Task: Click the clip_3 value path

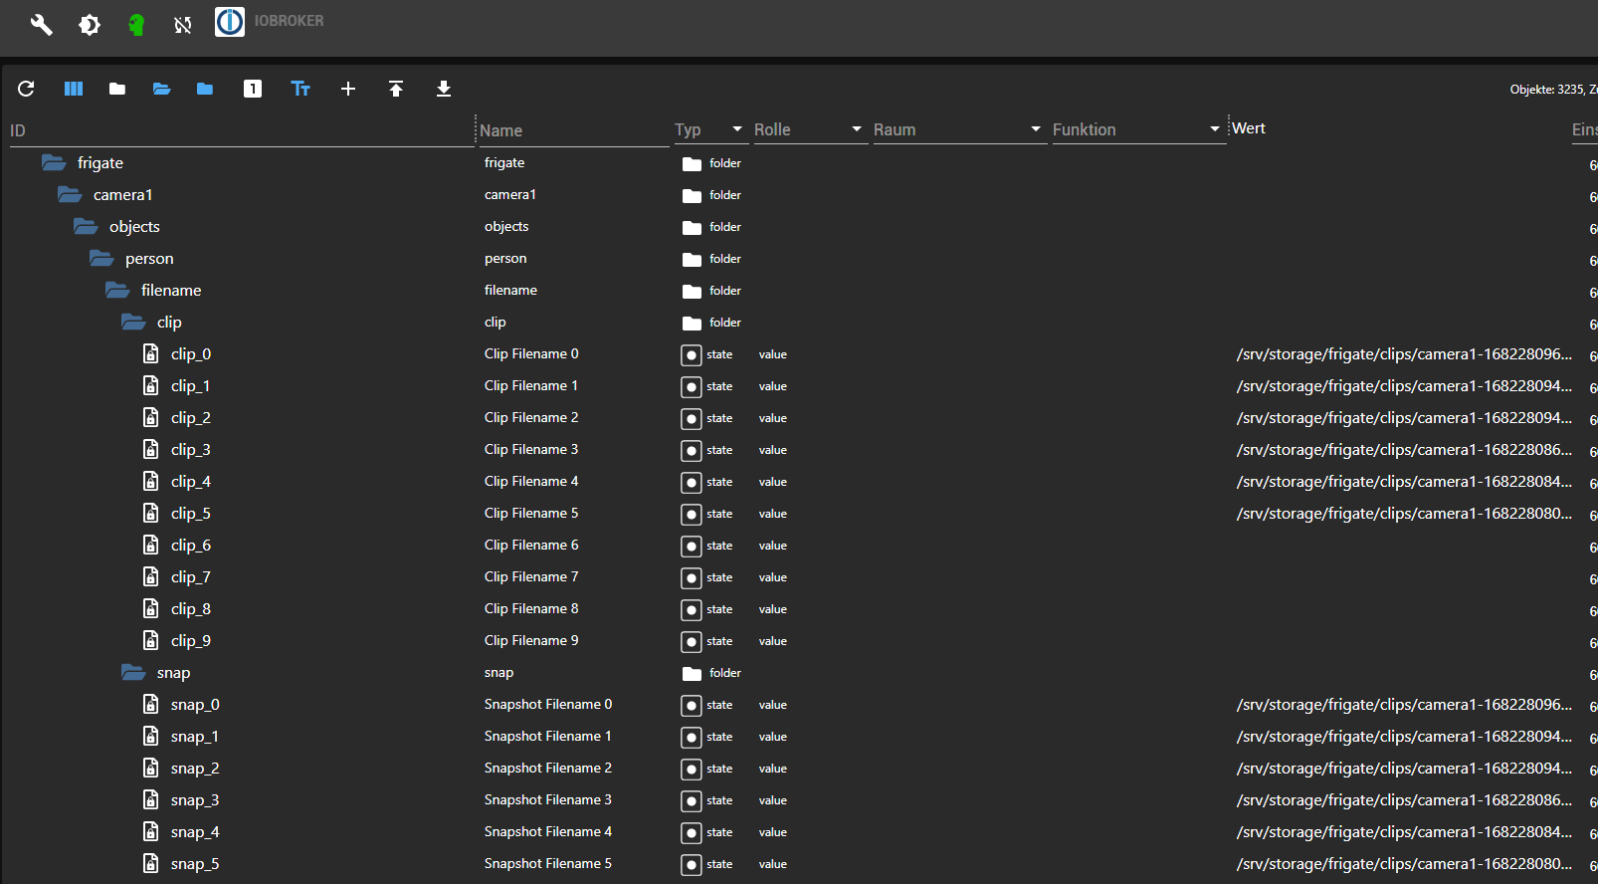Action: (x=1404, y=449)
